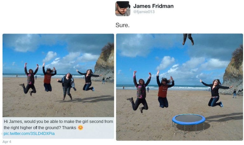Select the "Sure." reply text
The width and height of the screenshot is (244, 145).
point(122,25)
